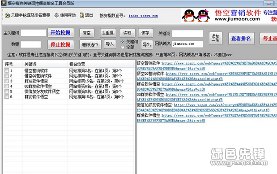Screen dimensions: 277x174
Task: Focus 网站域名 field containing jiumoon.com
Action: point(188,44)
